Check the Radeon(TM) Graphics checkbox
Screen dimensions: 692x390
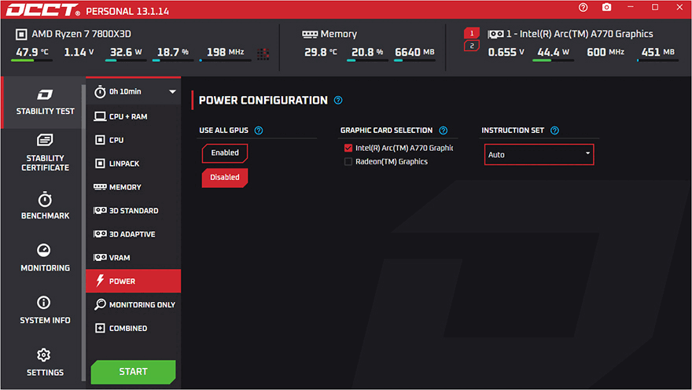tap(348, 161)
